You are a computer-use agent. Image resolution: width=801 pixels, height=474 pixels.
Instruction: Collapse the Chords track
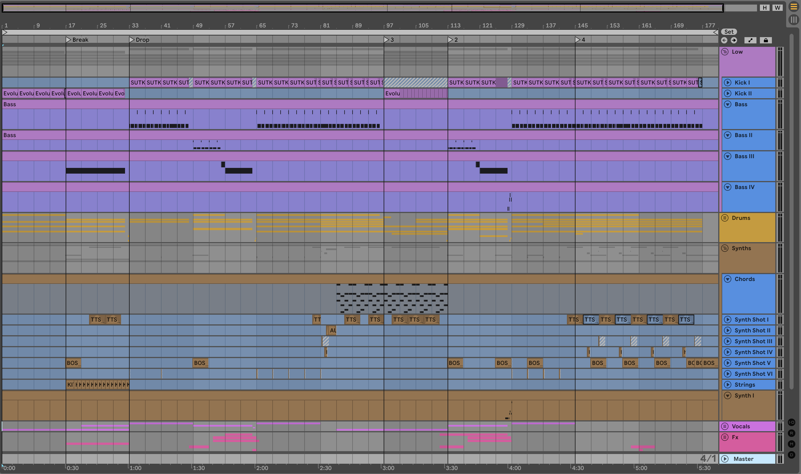tap(728, 279)
